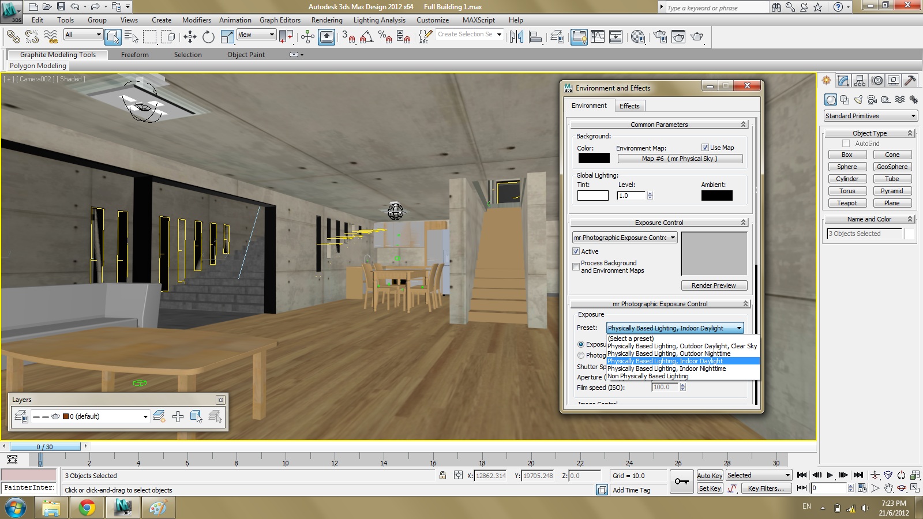
Task: Select the Select and Link tool
Action: [x=13, y=37]
